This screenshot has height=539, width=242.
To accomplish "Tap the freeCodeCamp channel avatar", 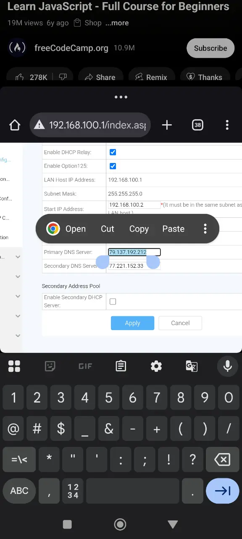I will [17, 48].
